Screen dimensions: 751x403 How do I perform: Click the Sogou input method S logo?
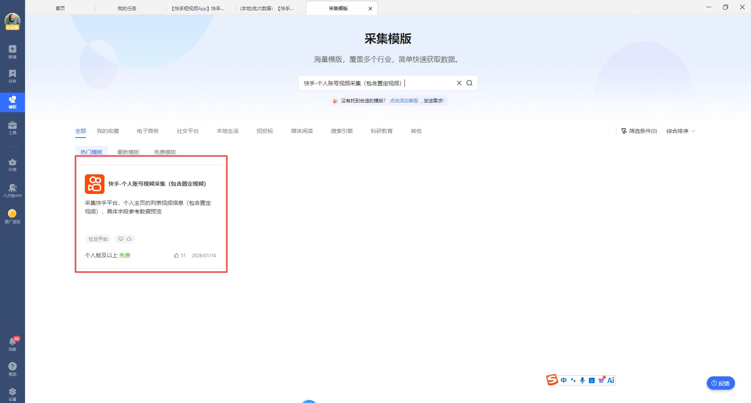pyautogui.click(x=552, y=380)
